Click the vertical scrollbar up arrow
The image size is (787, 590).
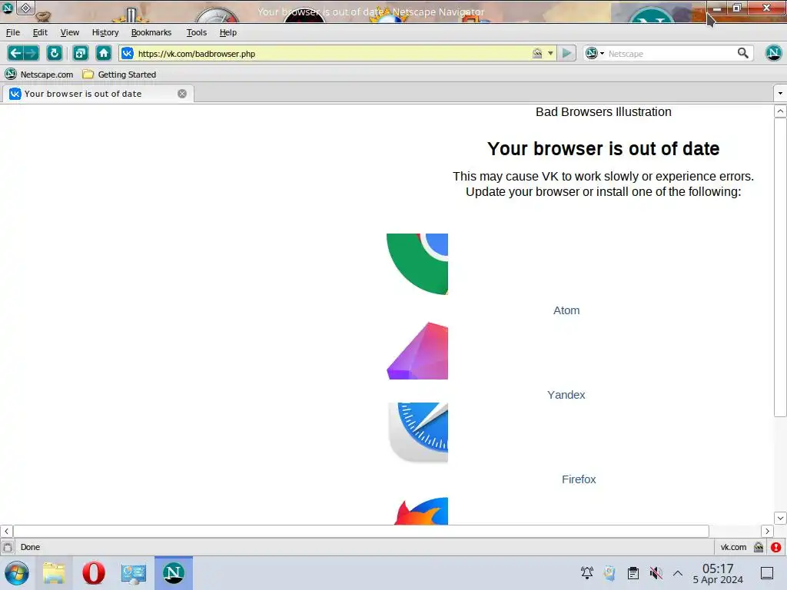[780, 111]
